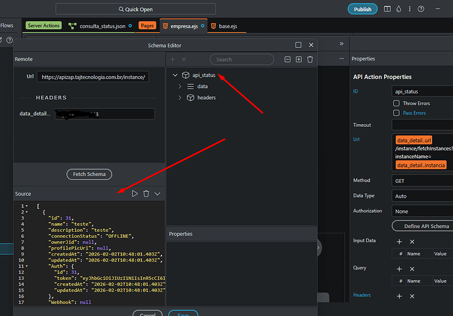Maximize the Schema Editor dialog
453x316 pixels.
299,45
